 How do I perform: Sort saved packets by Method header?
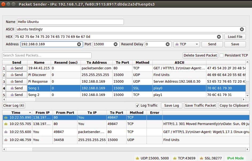point(142,62)
